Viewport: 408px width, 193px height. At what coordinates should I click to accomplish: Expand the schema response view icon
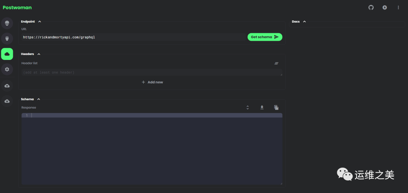tap(247, 107)
